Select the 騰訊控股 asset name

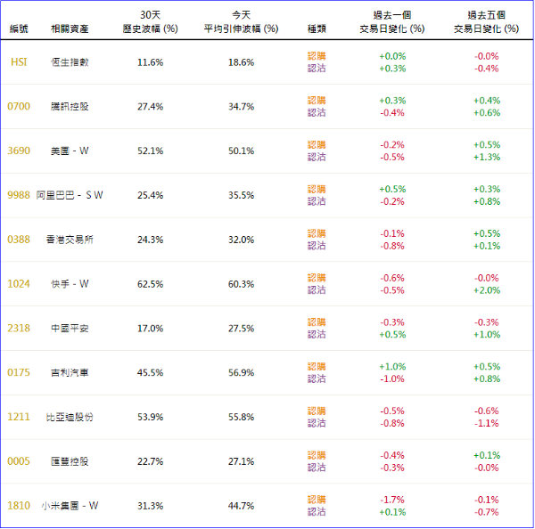click(x=70, y=106)
